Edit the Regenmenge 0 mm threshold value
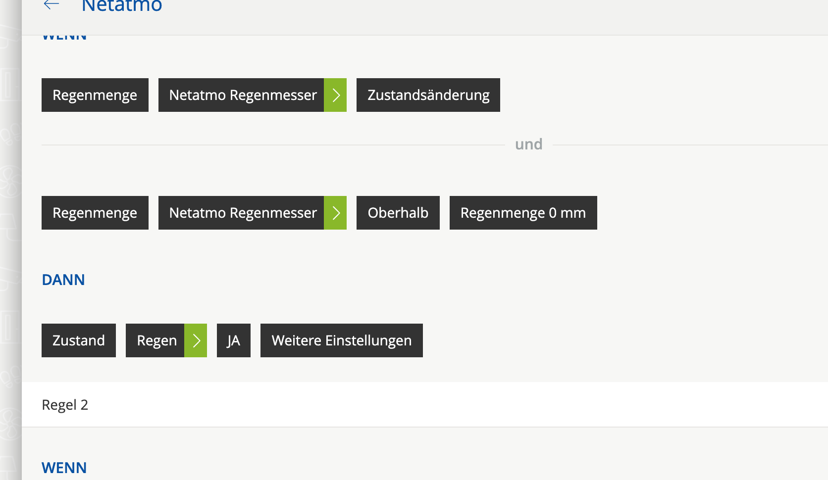 (523, 213)
